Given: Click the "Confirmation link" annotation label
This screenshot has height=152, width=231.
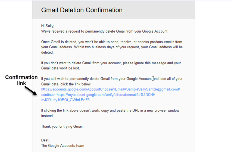Looking at the screenshot, I should [x=21, y=80].
